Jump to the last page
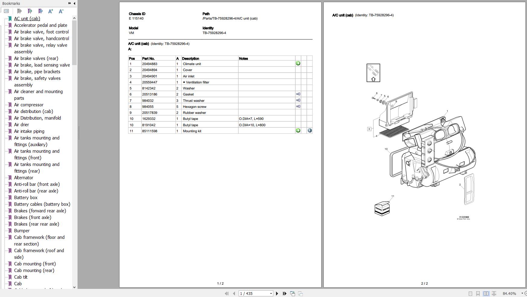The height and width of the screenshot is (297, 527). click(284, 293)
